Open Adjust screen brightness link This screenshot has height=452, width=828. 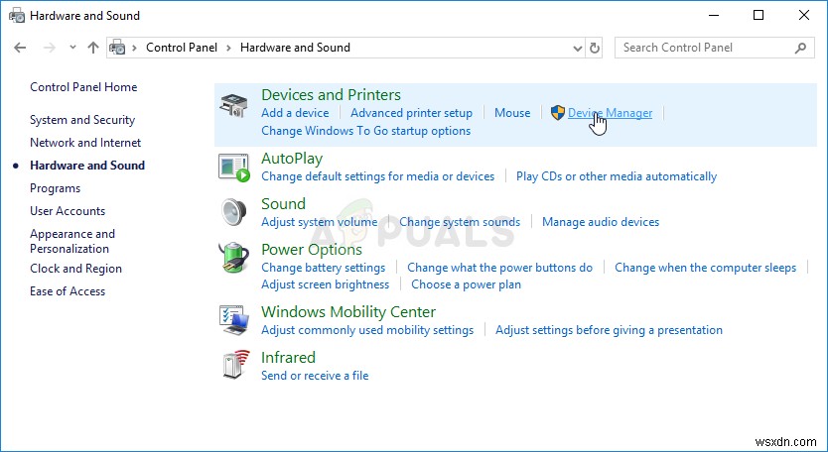click(x=325, y=284)
